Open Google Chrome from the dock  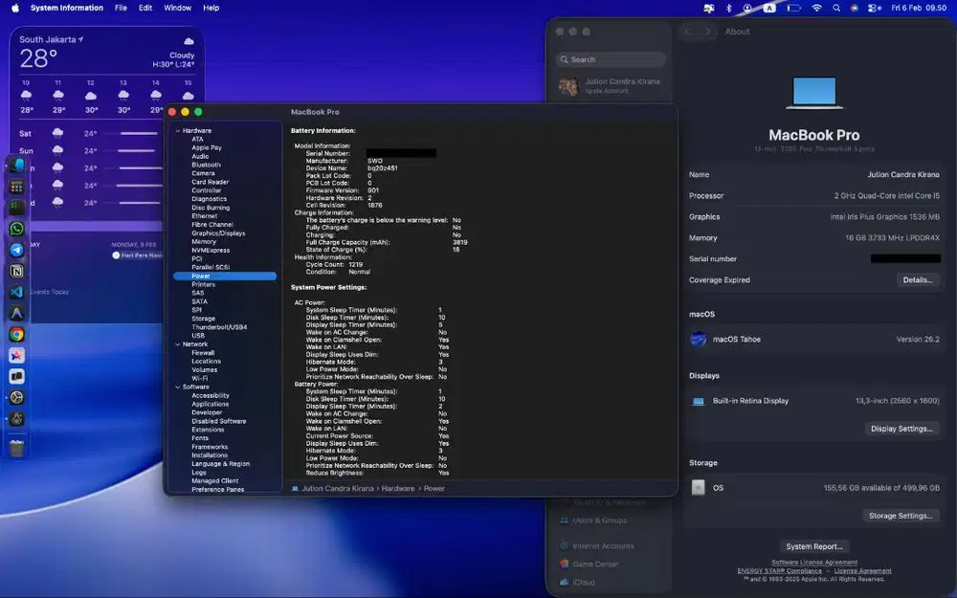tap(16, 334)
